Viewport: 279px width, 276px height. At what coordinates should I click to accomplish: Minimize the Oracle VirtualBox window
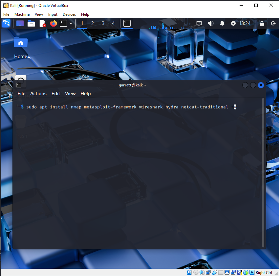pyautogui.click(x=241, y=5)
